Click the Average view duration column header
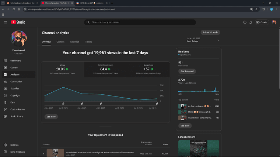The height and width of the screenshot is (157, 280). coord(146,143)
